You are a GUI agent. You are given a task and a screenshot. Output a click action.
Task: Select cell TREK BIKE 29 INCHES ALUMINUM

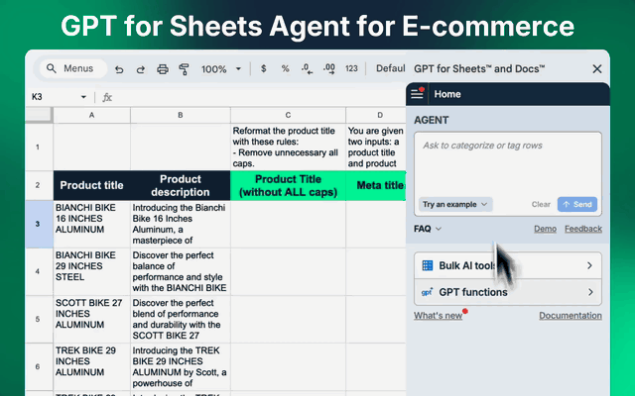[92, 367]
